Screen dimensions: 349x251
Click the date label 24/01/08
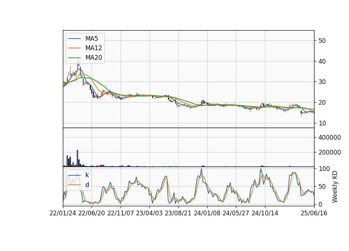pyautogui.click(x=207, y=213)
